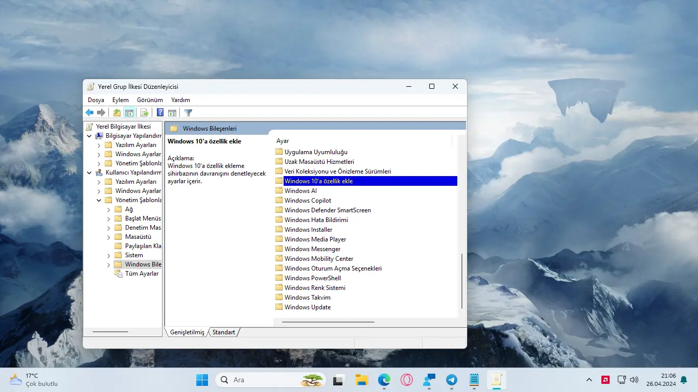The height and width of the screenshot is (392, 698).
Task: Click the horizontal scrollbar under the tree pane
Action: (110, 332)
